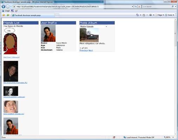Viewport: 178px width, 140px height.
Task: Open the zoom level dropdown arrow
Action: tap(173, 137)
